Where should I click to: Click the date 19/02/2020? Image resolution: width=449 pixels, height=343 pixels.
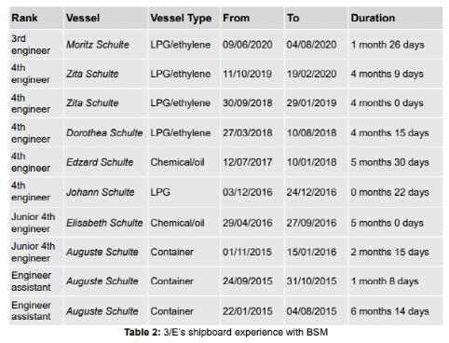pos(311,74)
